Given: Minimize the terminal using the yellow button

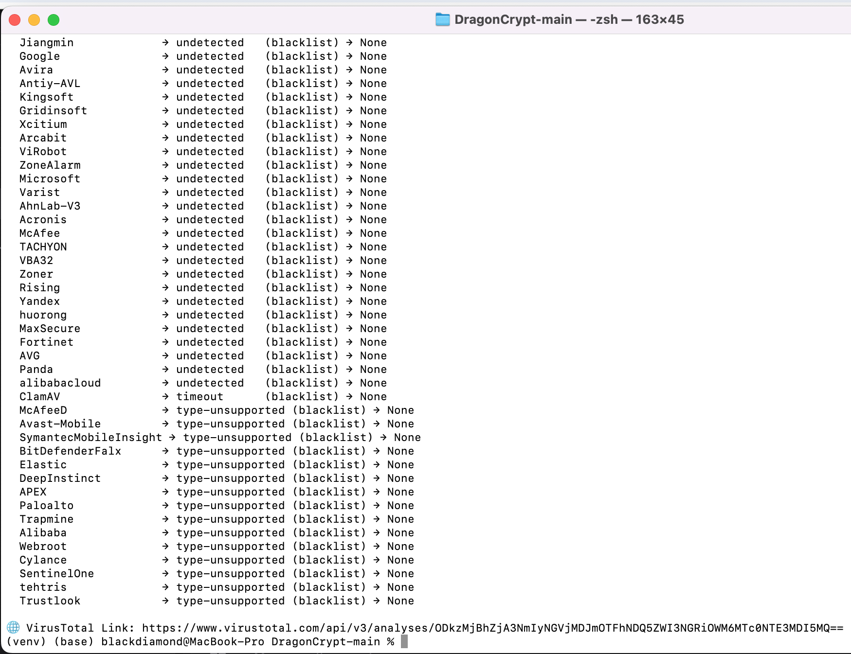Looking at the screenshot, I should click(x=34, y=20).
